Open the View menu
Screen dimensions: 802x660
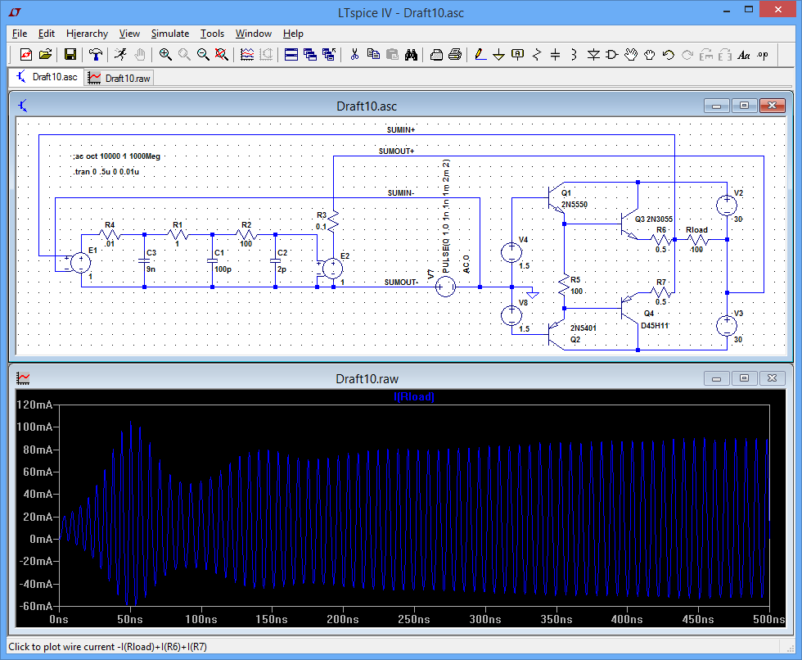[129, 34]
